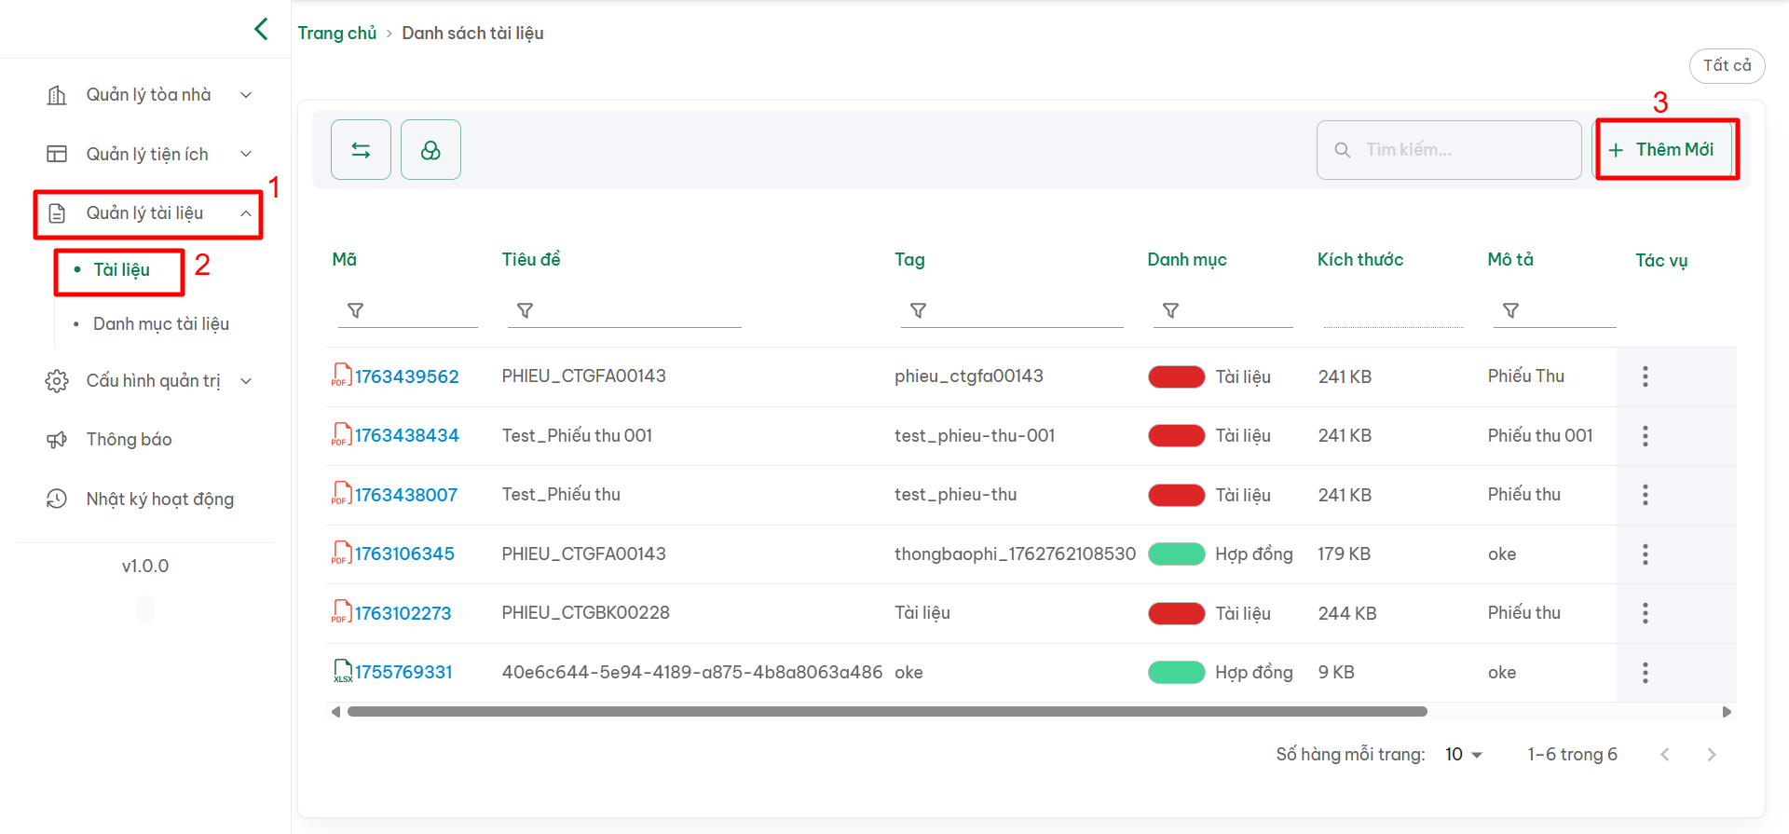Click the Thêm Mới button
Screen dimensions: 1789x834
pos(1664,150)
